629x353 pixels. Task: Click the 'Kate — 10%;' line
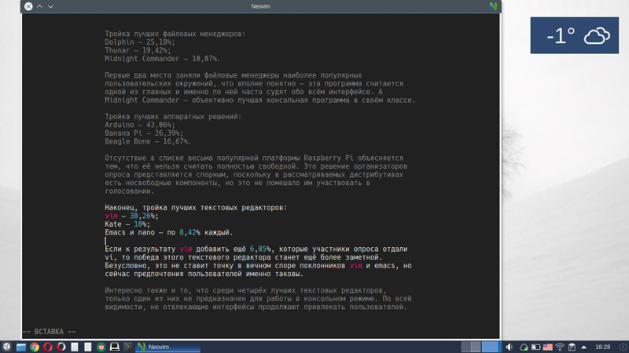pos(127,224)
